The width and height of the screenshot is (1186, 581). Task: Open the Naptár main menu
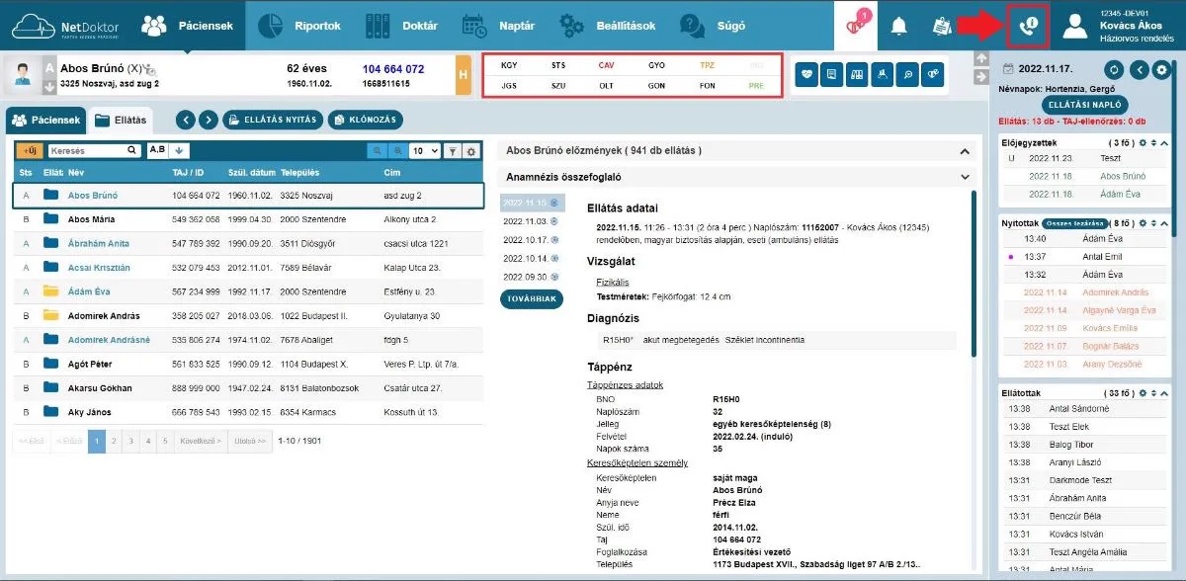click(500, 26)
